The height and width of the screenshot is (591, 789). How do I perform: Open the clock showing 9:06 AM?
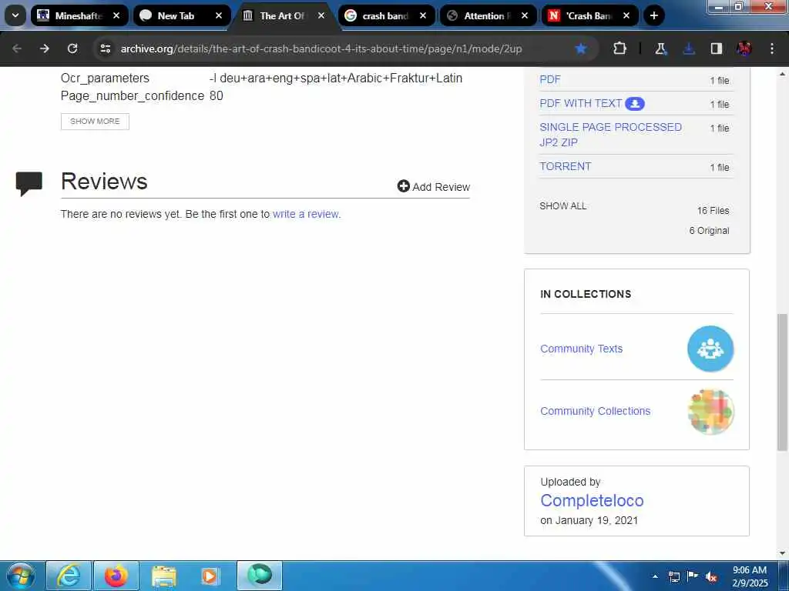coord(750,576)
